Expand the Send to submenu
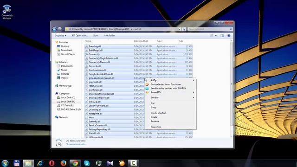Viewport: 297px width, 167px height. (x=170, y=98)
